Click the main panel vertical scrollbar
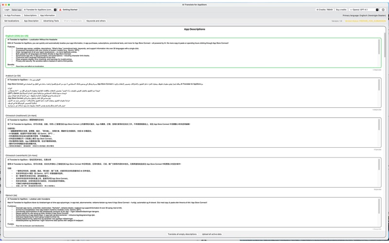The image size is (389, 243). [385, 45]
